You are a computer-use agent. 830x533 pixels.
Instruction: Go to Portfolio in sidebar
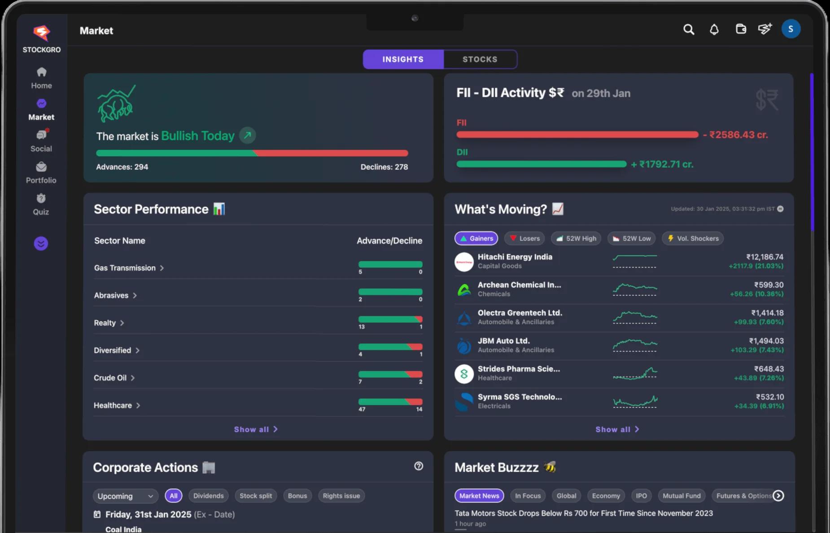[41, 173]
